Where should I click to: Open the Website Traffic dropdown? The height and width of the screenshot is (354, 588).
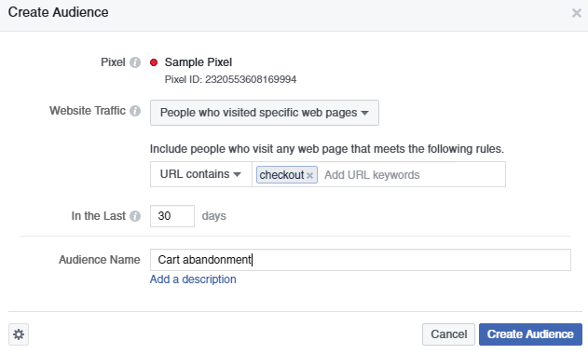265,113
